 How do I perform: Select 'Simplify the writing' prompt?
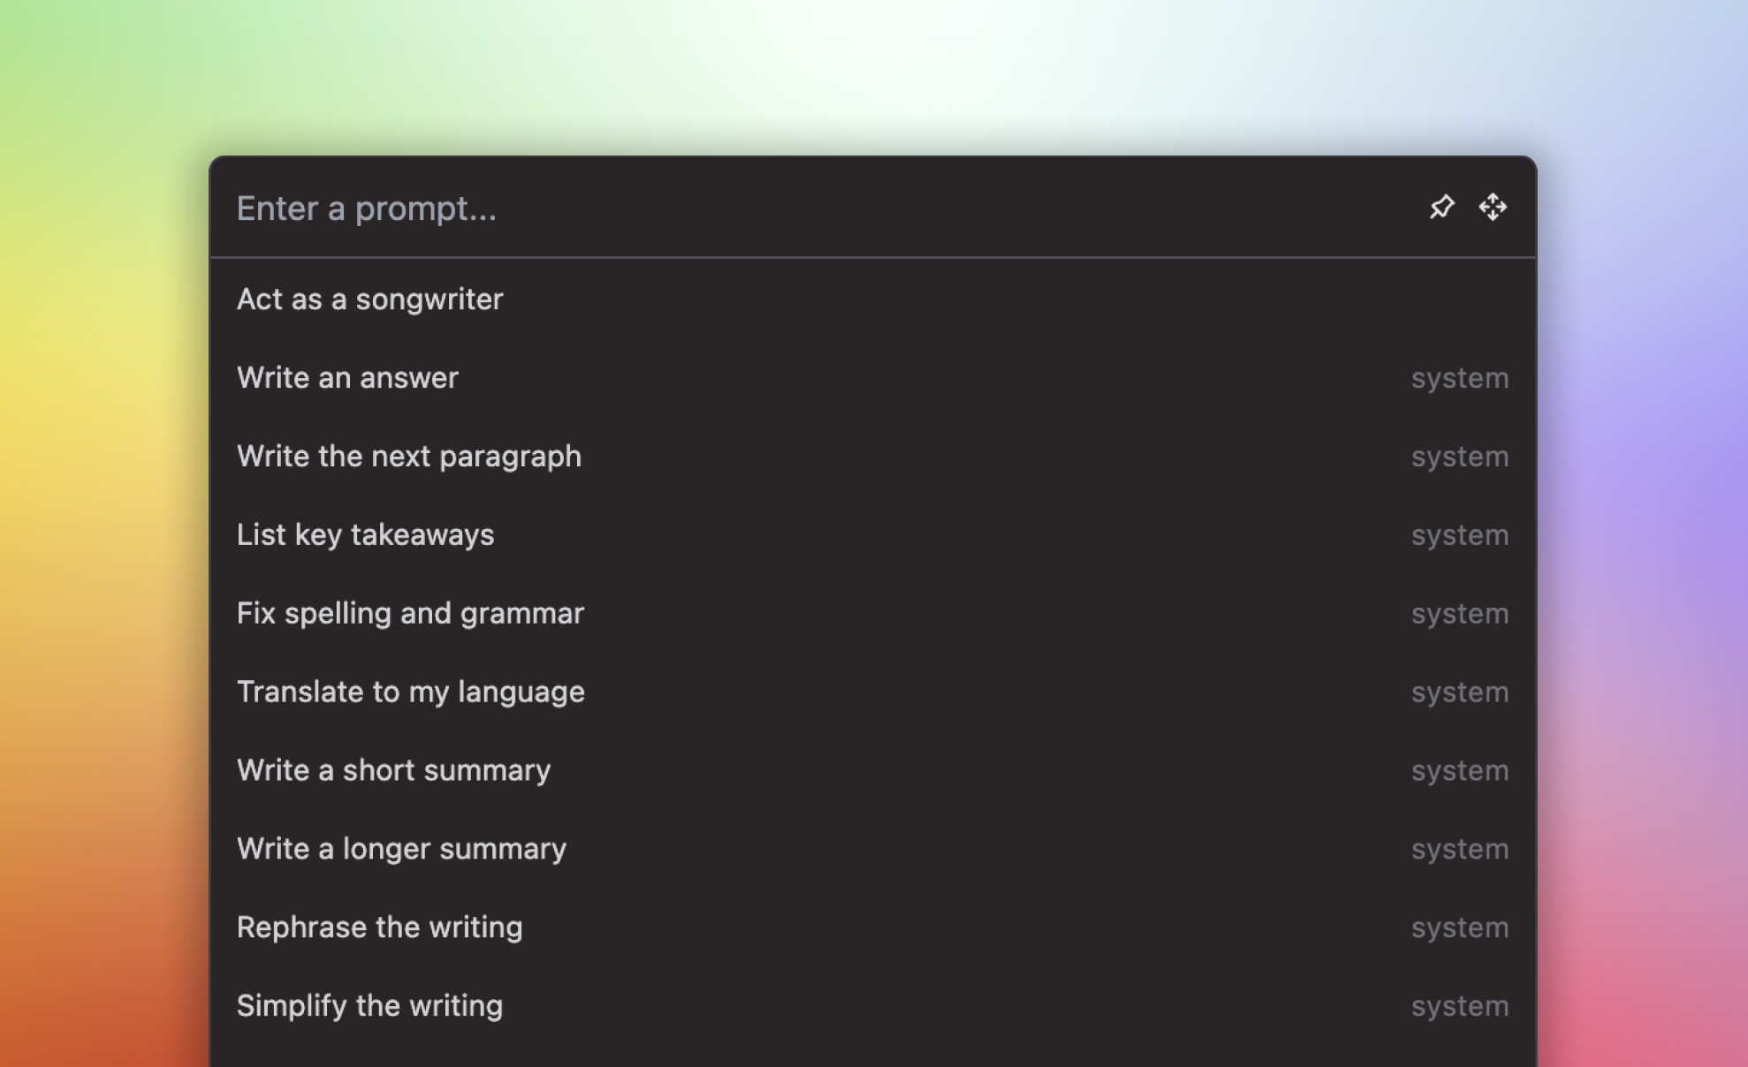pyautogui.click(x=369, y=1006)
